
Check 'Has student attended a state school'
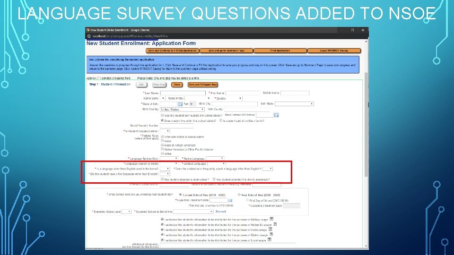(x=162, y=179)
